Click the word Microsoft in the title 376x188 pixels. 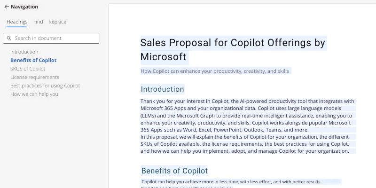point(163,57)
